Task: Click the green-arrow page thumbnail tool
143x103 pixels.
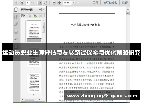Action: pyautogui.click(x=35, y=16)
